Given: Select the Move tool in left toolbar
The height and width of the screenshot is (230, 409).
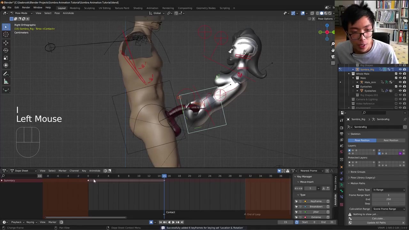Looking at the screenshot, I should [x=6, y=42].
